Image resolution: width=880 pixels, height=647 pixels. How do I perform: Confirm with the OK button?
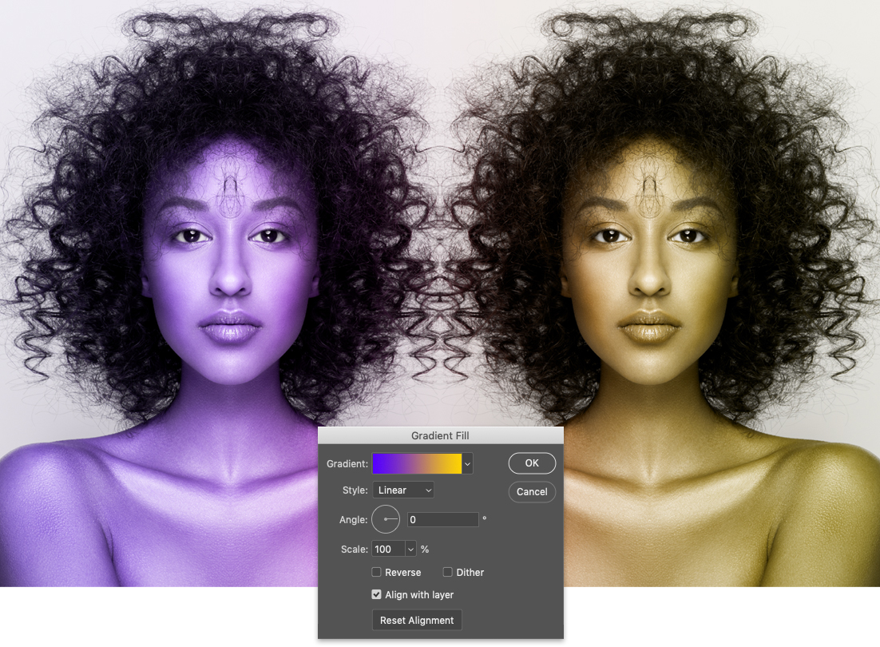coord(532,463)
